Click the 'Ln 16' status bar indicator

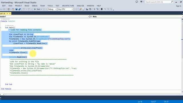(x=140, y=102)
